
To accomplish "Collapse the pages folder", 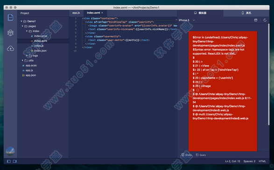I will [x=22, y=26].
